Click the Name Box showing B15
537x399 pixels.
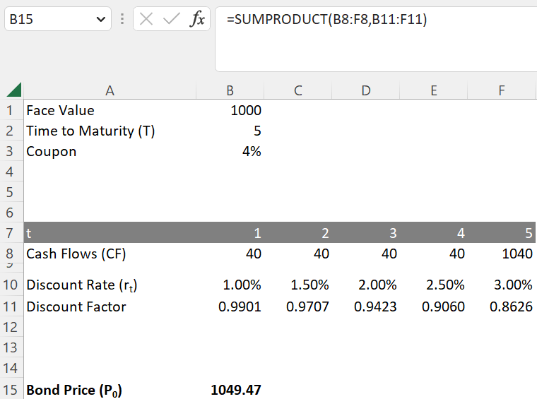click(x=48, y=20)
